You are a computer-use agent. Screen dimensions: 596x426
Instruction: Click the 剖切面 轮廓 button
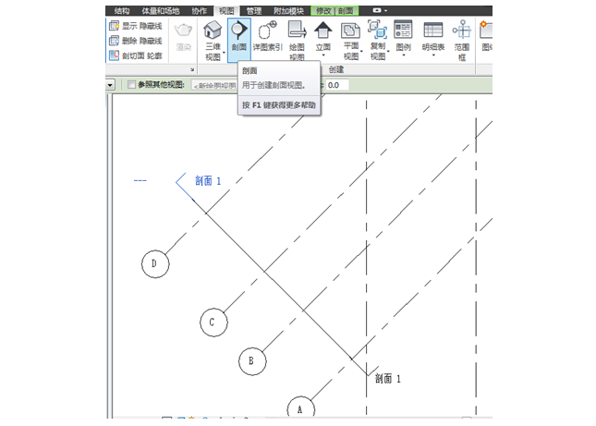coord(135,55)
